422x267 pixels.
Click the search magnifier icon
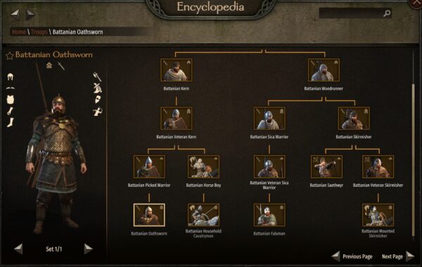pyautogui.click(x=387, y=13)
